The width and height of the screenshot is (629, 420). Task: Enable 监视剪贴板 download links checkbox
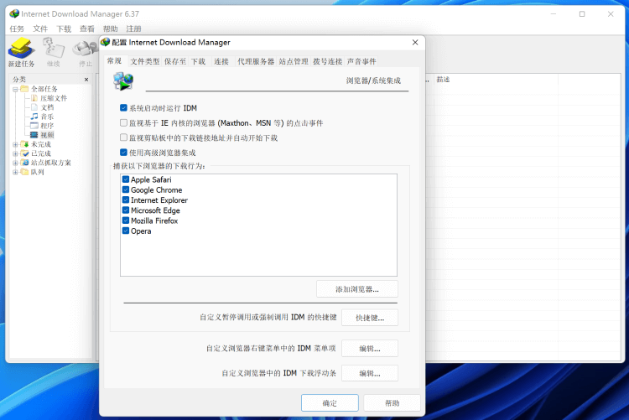coord(123,137)
